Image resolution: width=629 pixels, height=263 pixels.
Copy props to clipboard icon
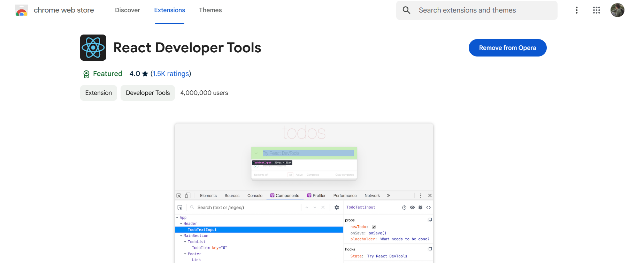[430, 220]
